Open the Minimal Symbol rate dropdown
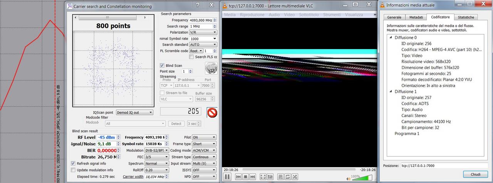This screenshot has height=183, width=493. tap(203, 38)
